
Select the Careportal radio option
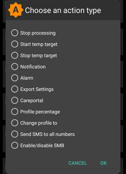[x=14, y=100]
